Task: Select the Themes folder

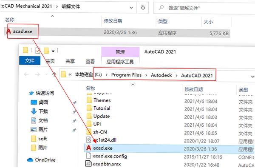Action: (x=102, y=100)
